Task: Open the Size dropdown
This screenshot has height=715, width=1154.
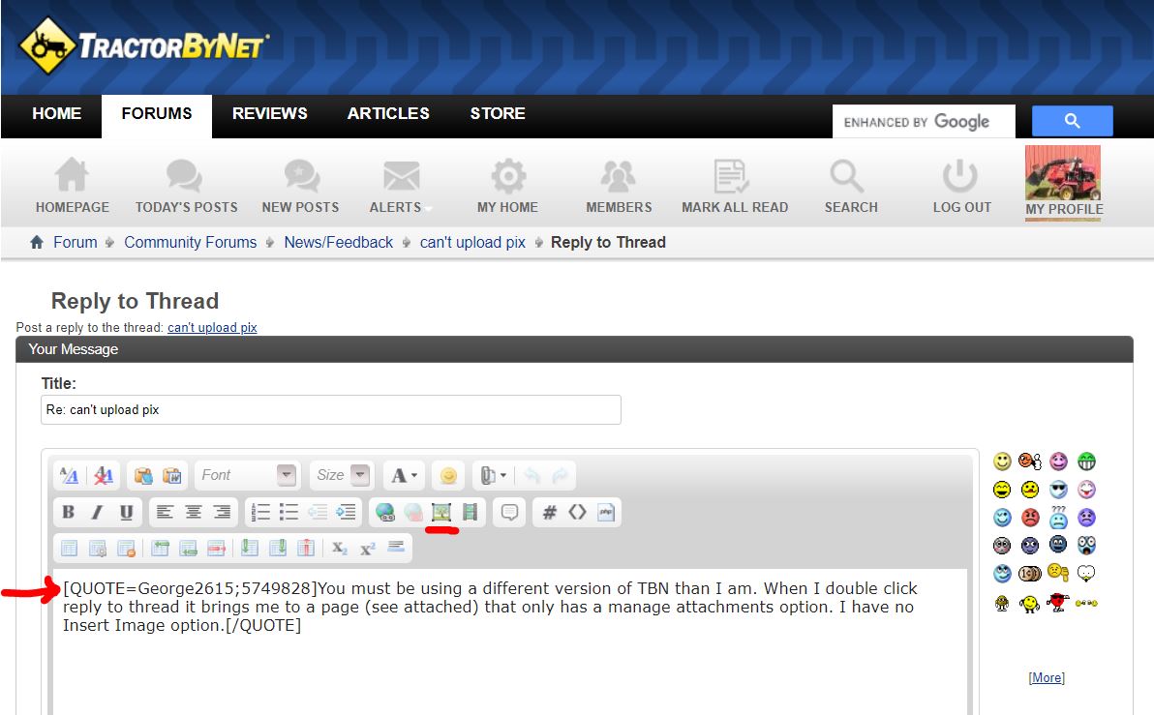Action: tap(342, 475)
